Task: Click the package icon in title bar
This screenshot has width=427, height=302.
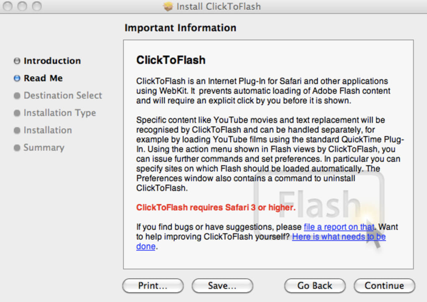Action: click(x=168, y=7)
